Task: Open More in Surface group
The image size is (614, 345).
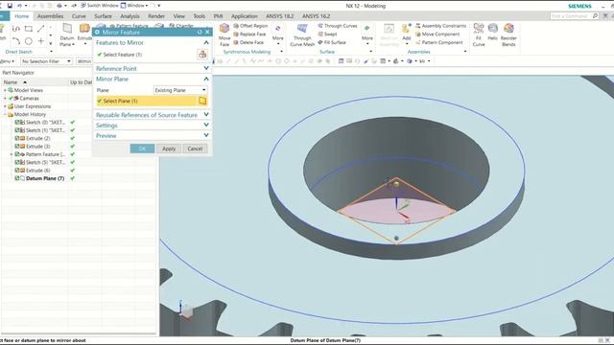Action: tap(367, 34)
